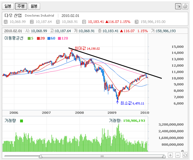The image size is (193, 160).
Task: Click the 최대값 14,198.02 maximum label
Action: click(x=87, y=48)
